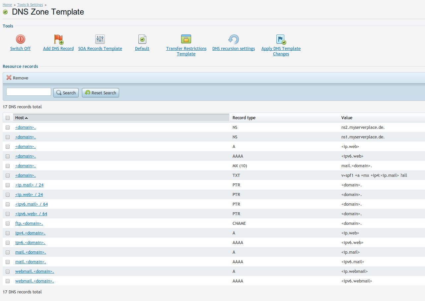Check the TXT spf1 record checkbox
Image resolution: width=425 pixels, height=301 pixels.
pyautogui.click(x=8, y=176)
